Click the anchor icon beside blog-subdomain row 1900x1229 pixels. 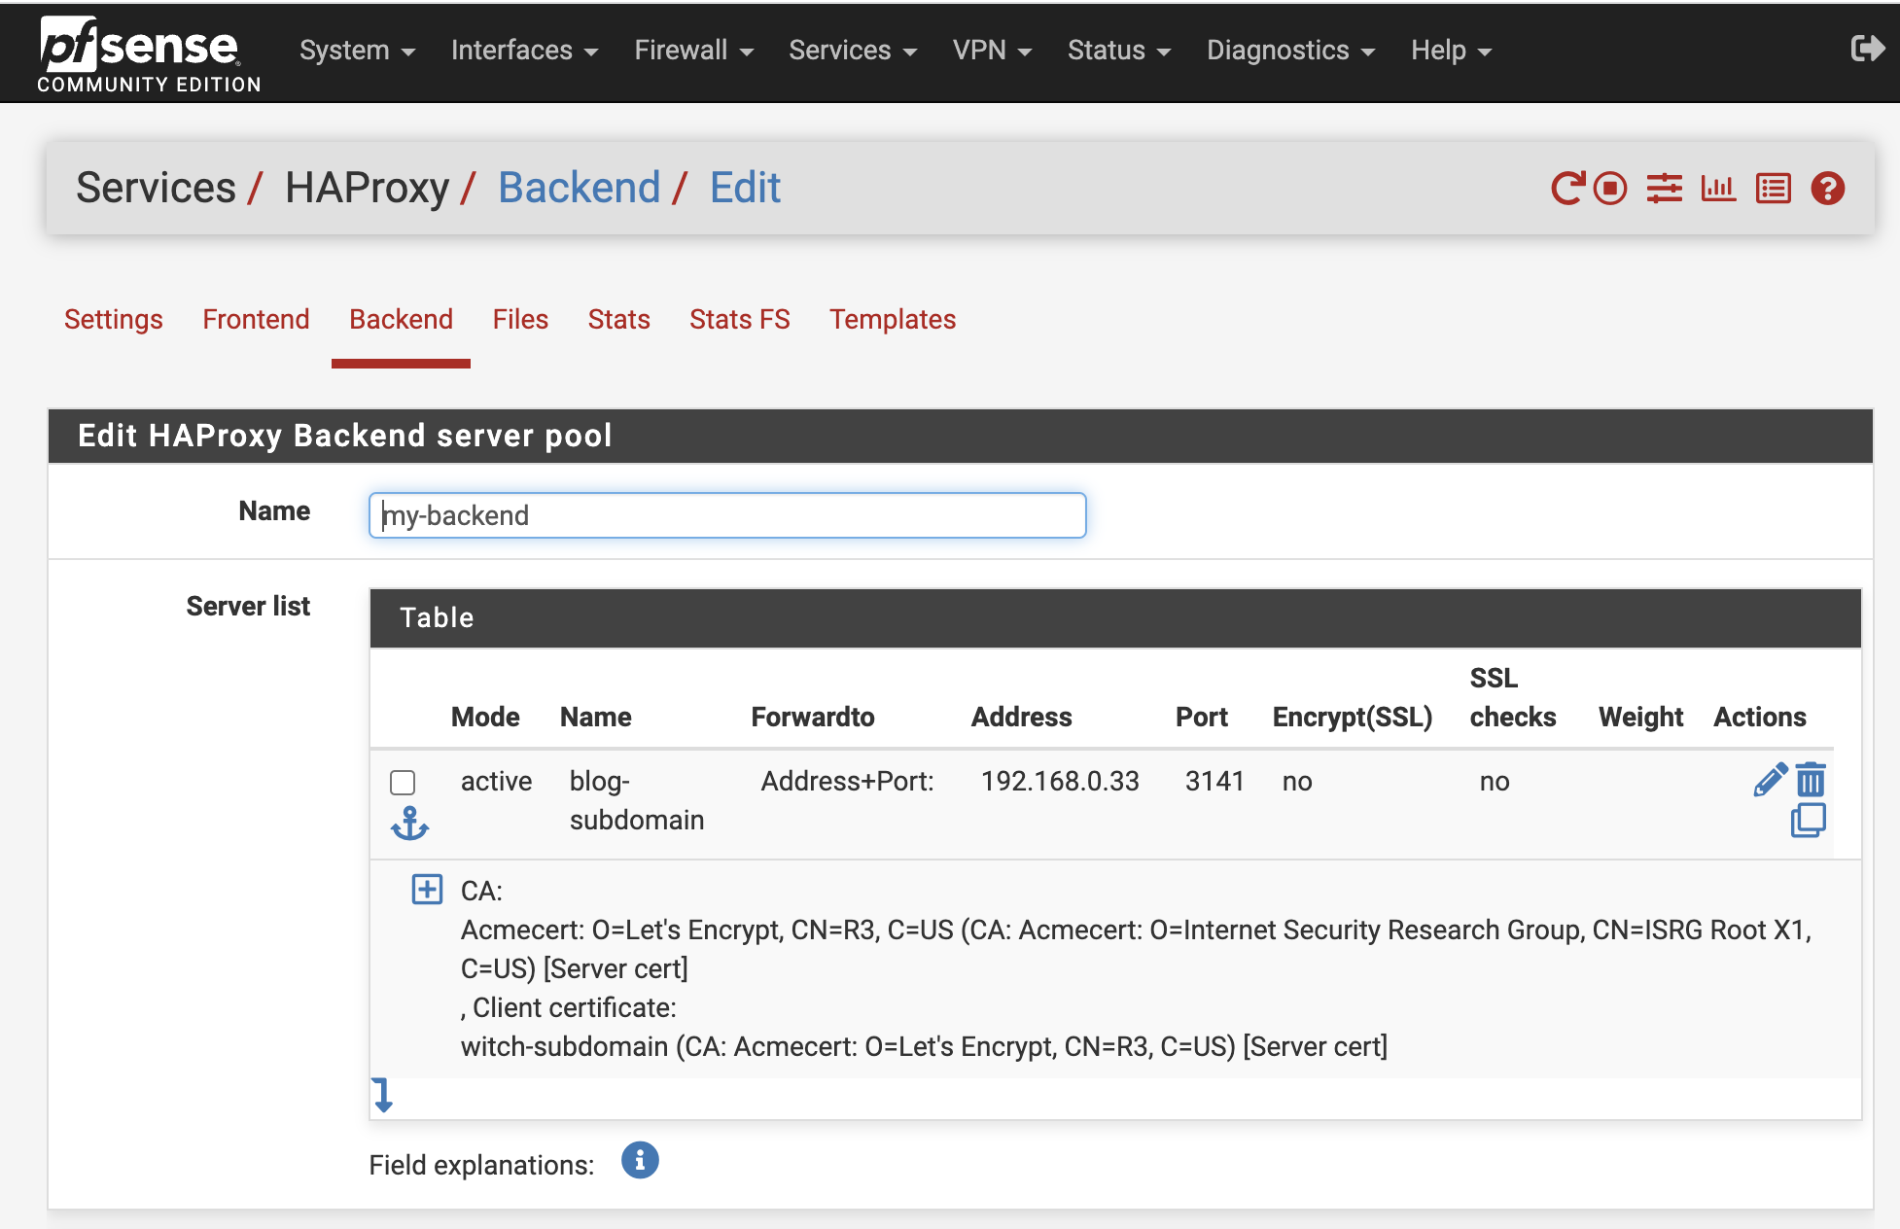pos(409,824)
